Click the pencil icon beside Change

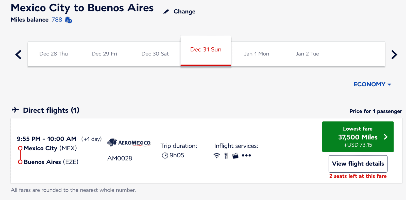(x=166, y=11)
